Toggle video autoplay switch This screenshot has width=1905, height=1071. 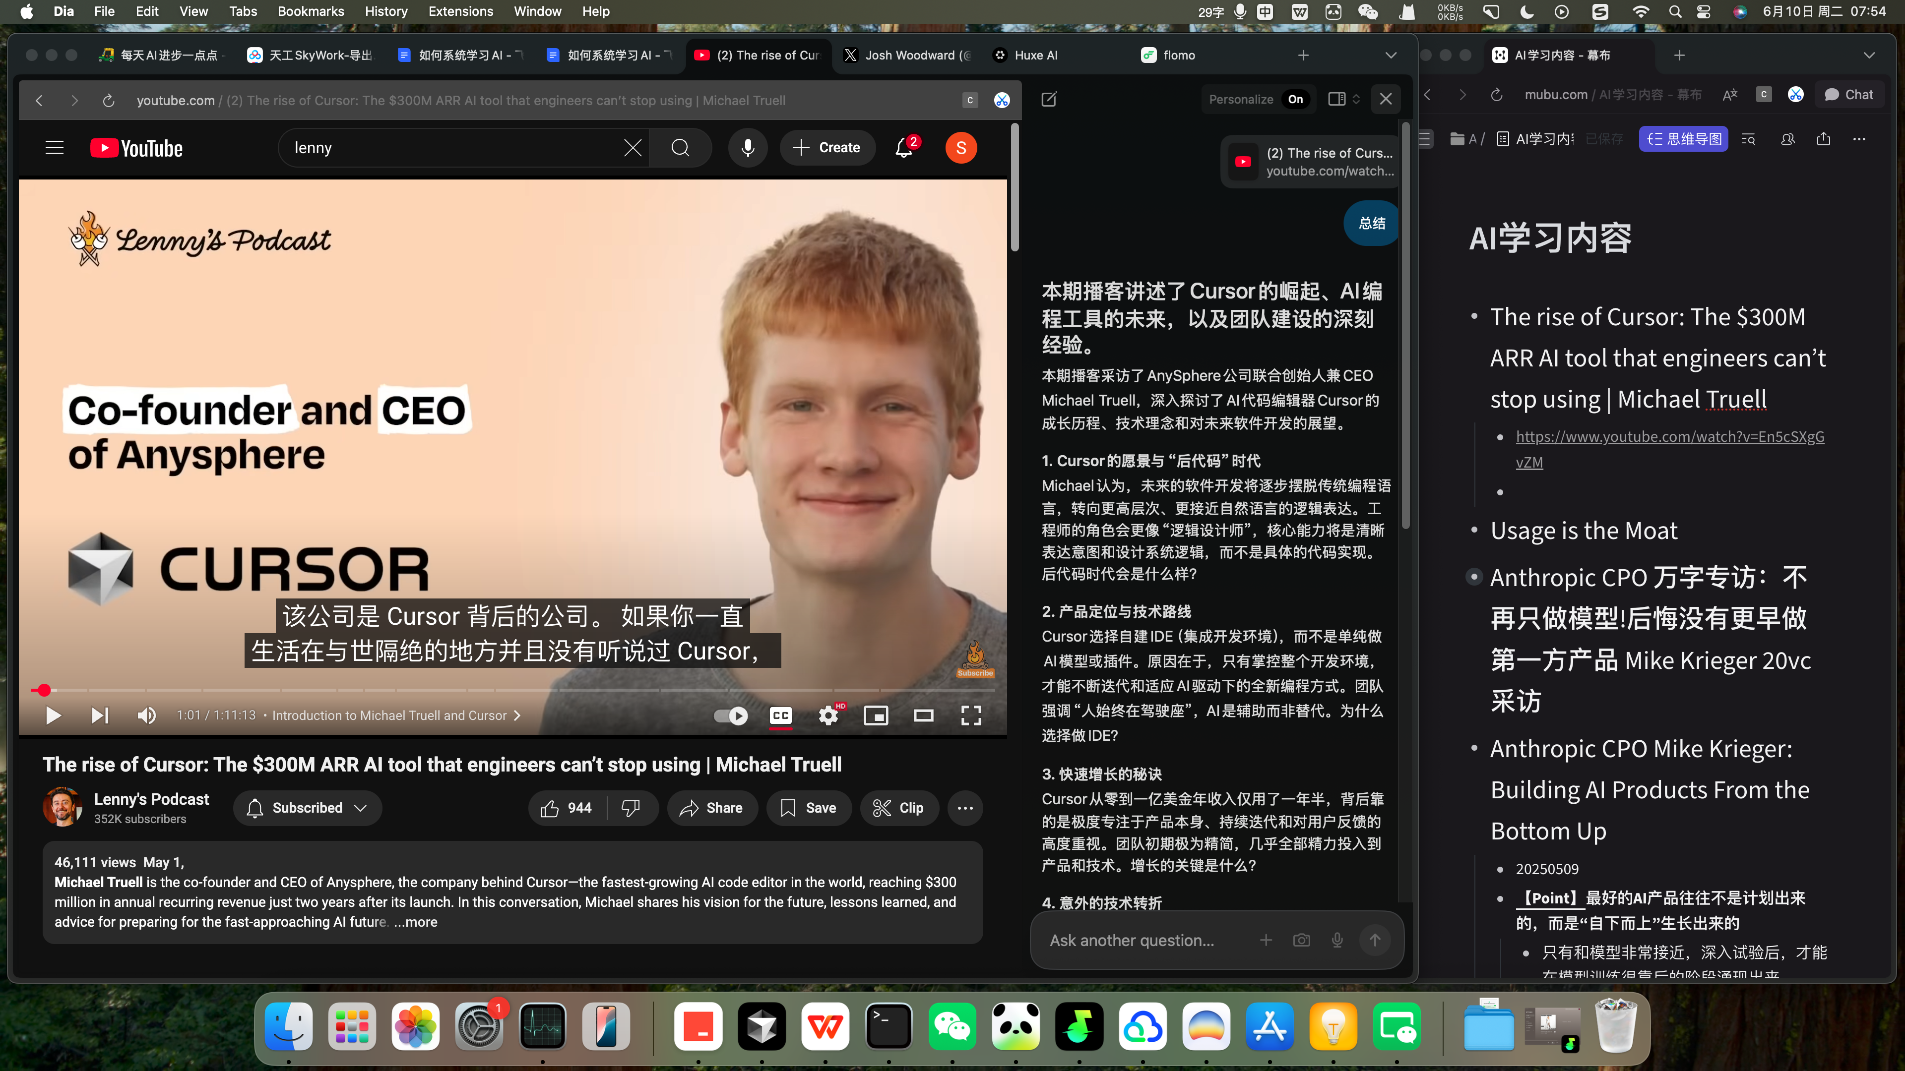[731, 715]
